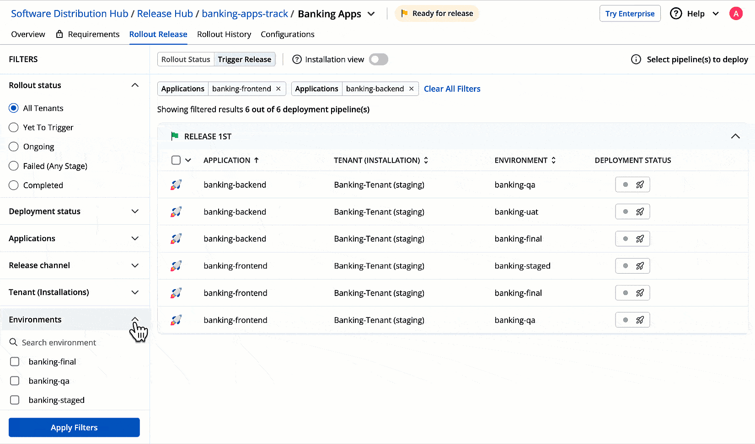
Task: Expand the Release channel filter section
Action: coord(135,265)
